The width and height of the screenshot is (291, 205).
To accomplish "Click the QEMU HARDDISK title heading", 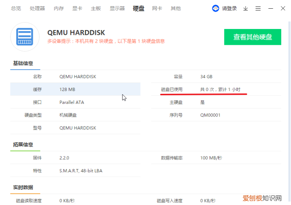I will (x=76, y=33).
